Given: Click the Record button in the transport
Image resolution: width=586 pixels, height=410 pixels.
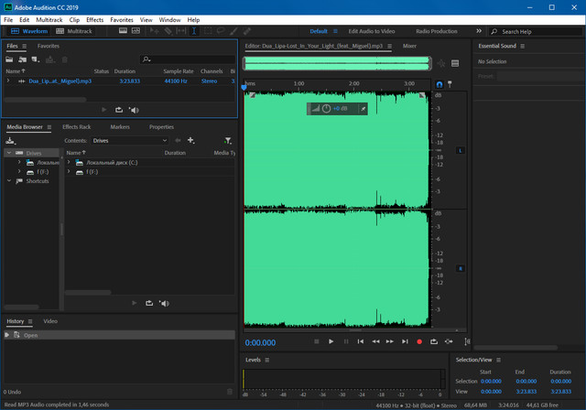Looking at the screenshot, I should [419, 341].
